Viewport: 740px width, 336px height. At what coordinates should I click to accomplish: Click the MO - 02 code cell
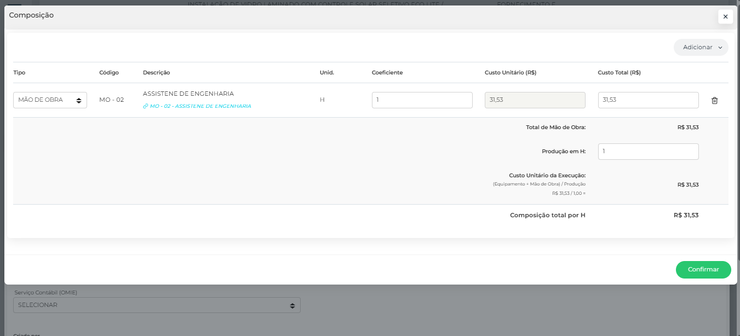tap(112, 100)
